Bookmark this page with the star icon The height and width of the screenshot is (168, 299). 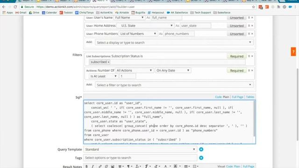tap(253, 7)
